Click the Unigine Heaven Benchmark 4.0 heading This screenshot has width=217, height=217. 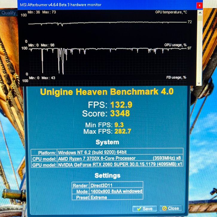coord(107,92)
